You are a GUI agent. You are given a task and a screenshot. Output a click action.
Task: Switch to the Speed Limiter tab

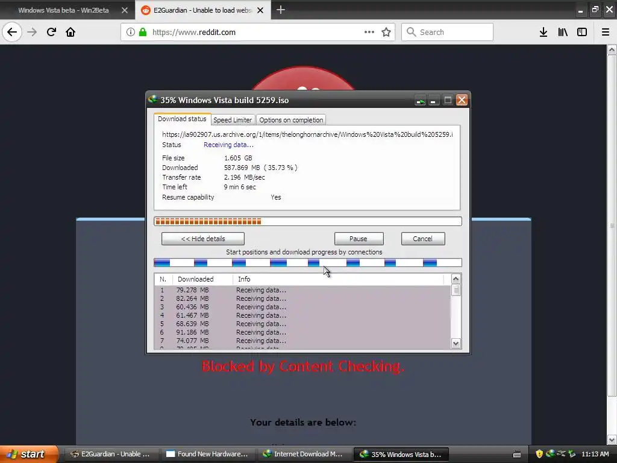233,120
